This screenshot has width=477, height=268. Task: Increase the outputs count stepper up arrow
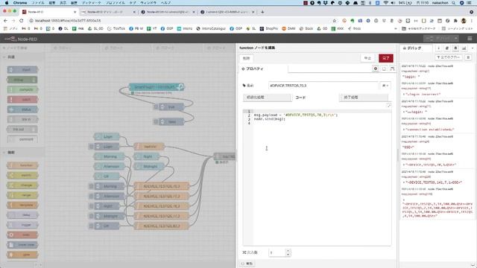[288, 251]
